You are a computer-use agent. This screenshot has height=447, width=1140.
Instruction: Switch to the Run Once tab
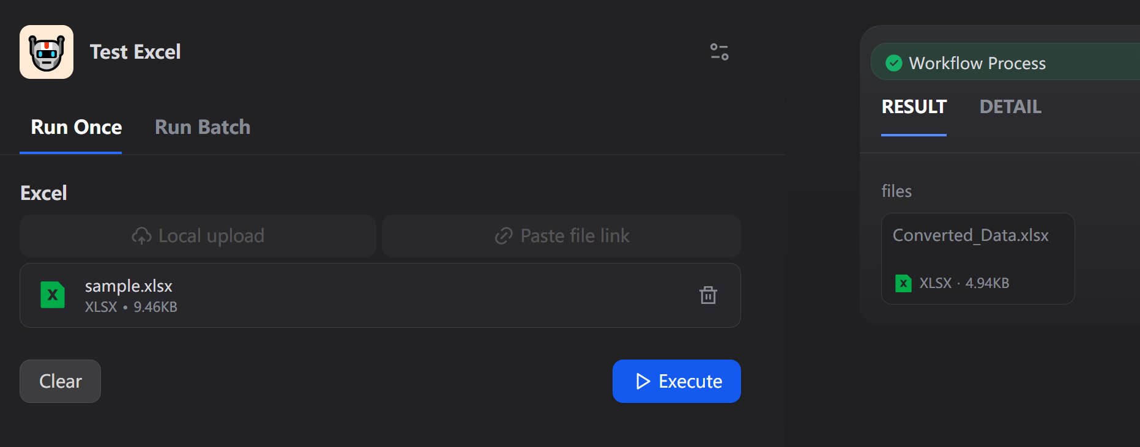(x=76, y=127)
